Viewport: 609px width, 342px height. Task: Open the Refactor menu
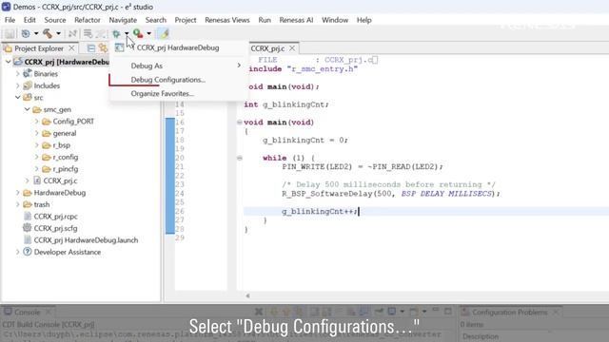[x=88, y=20]
